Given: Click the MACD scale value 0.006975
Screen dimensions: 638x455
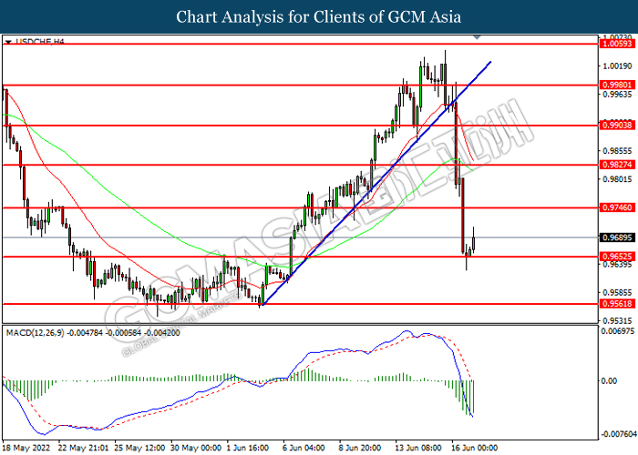Looking at the screenshot, I should [x=618, y=331].
